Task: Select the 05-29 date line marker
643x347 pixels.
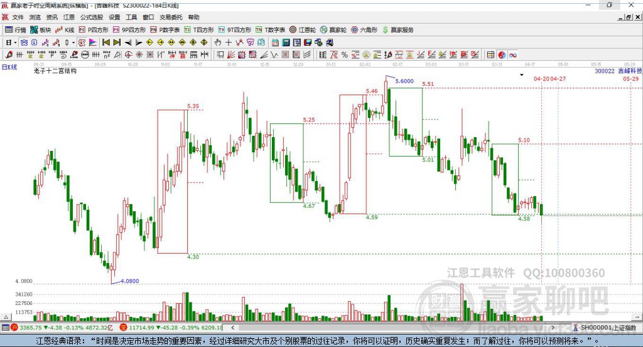Action: pyautogui.click(x=630, y=78)
